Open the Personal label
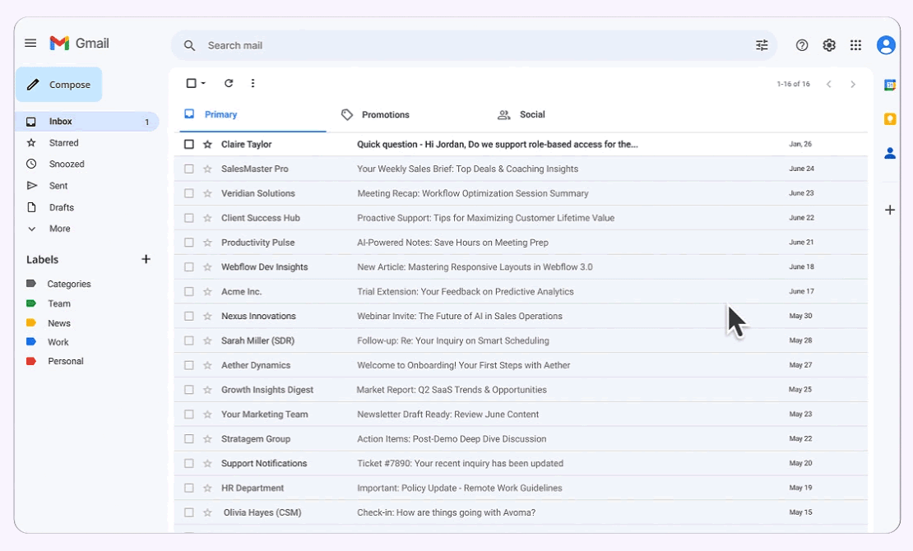 tap(65, 361)
